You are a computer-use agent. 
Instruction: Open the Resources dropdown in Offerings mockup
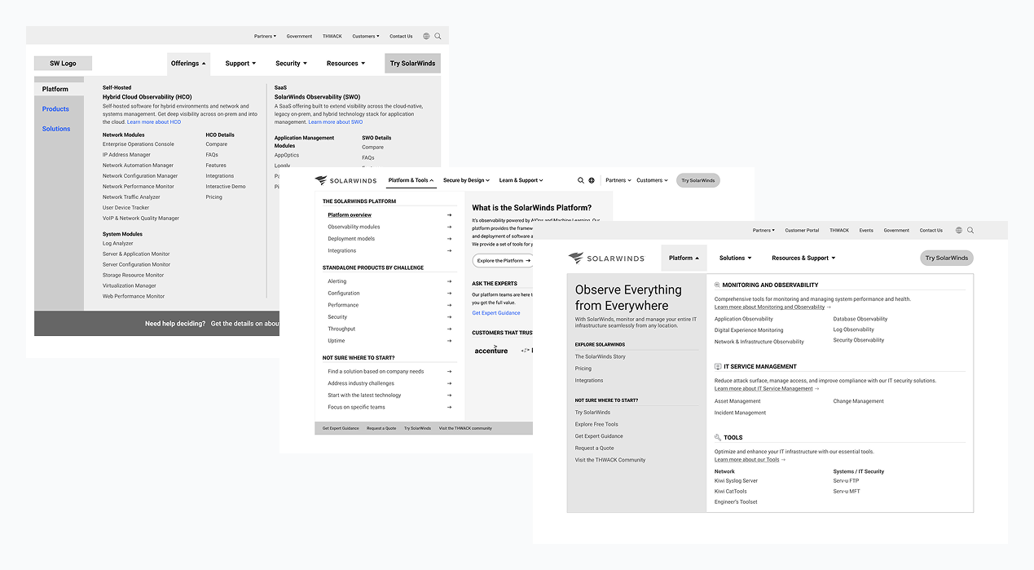(345, 63)
